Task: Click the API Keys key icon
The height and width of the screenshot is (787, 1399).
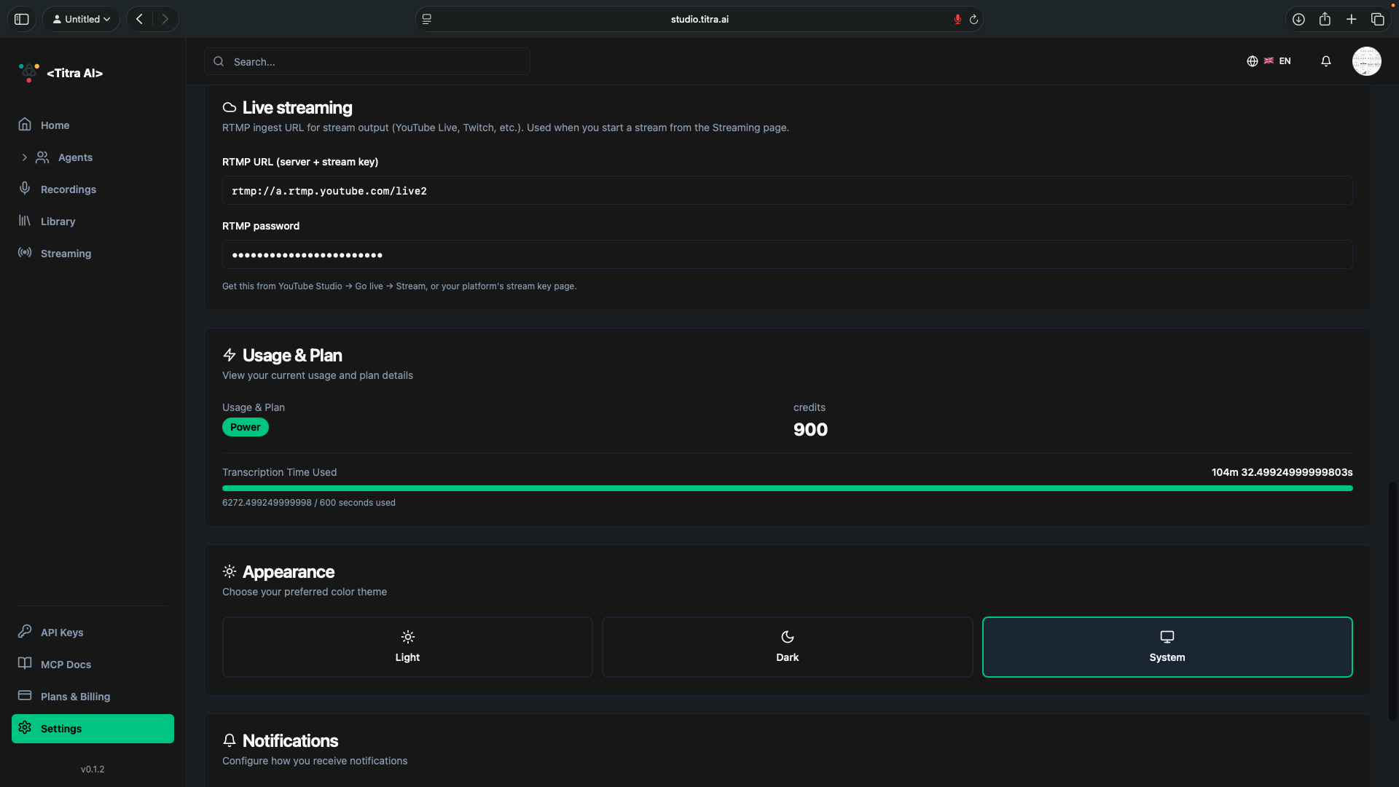Action: 25,631
